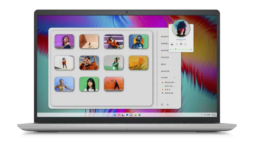Select the Misc folder in sidebar
Image resolution: width=254 pixels, height=143 pixels.
[164, 65]
